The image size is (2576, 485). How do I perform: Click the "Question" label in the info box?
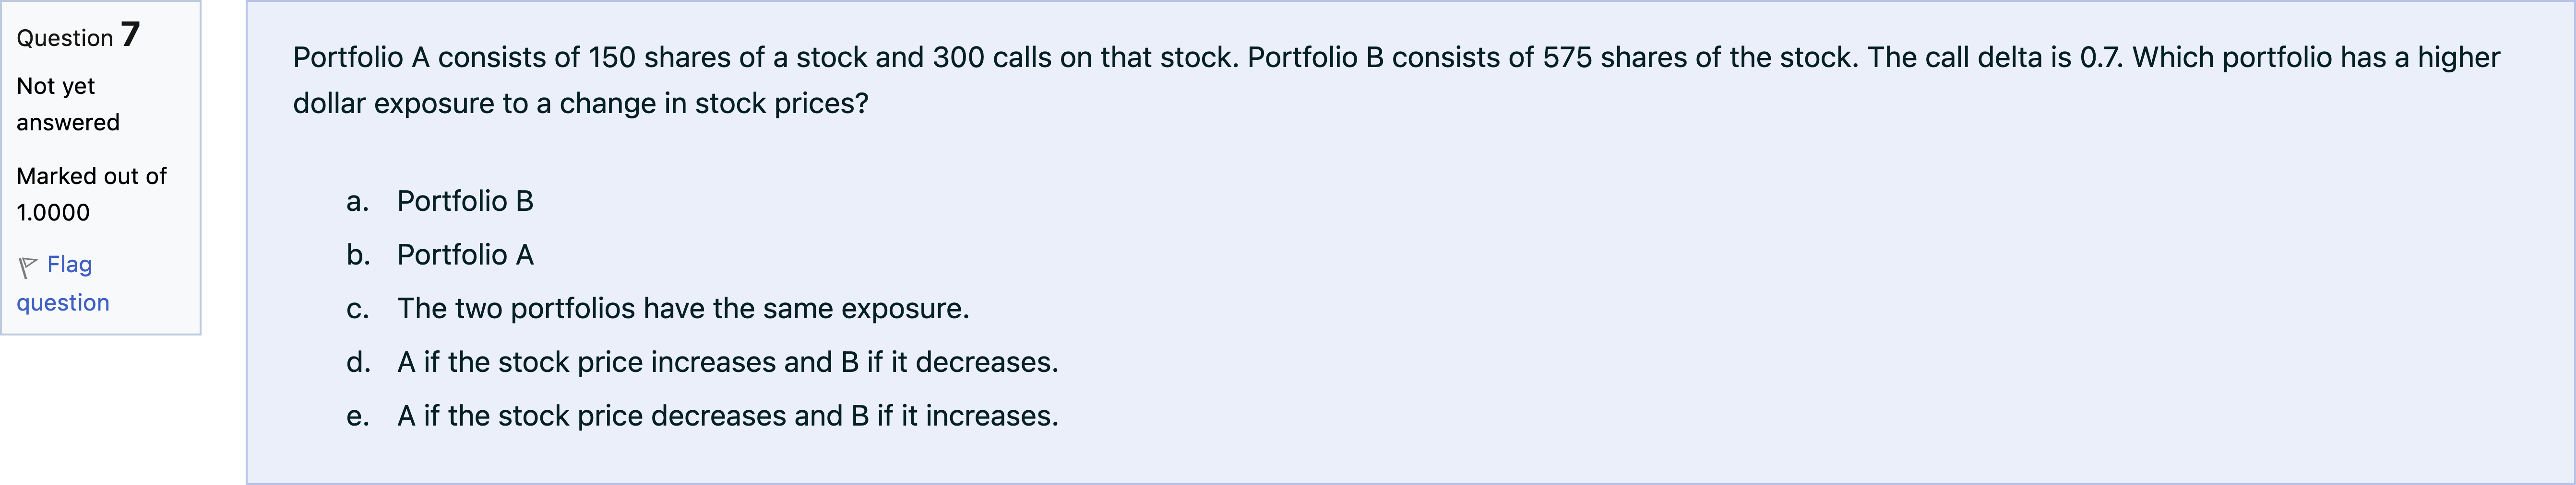[65, 39]
